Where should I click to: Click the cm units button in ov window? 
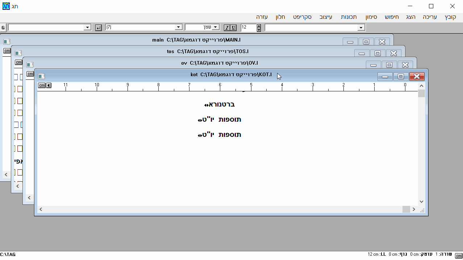[30, 74]
